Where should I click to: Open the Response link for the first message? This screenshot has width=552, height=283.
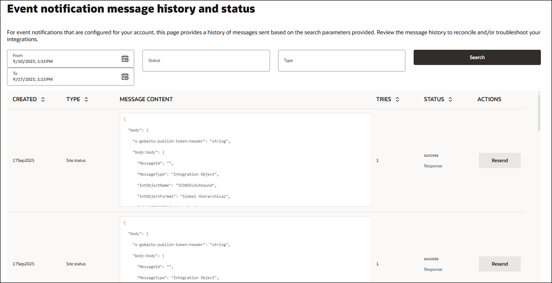(x=433, y=165)
